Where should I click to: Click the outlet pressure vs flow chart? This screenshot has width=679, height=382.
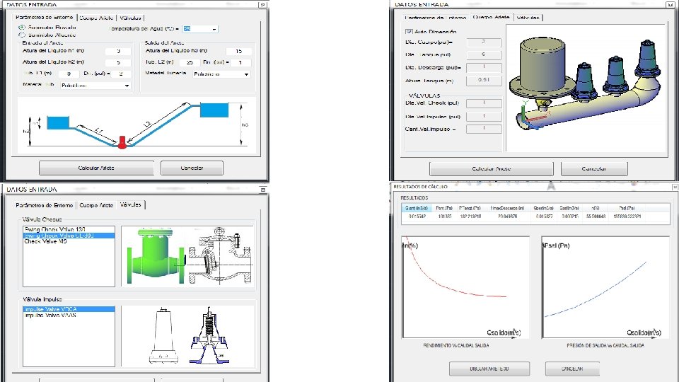tap(605, 287)
